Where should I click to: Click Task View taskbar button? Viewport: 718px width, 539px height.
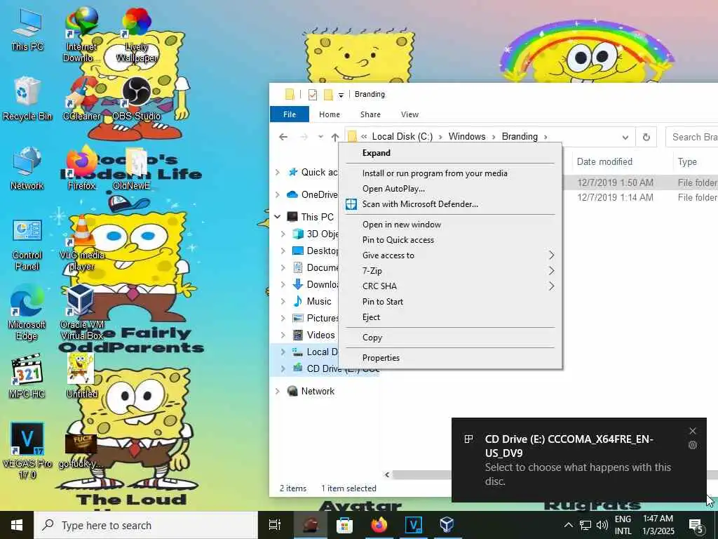click(x=274, y=525)
